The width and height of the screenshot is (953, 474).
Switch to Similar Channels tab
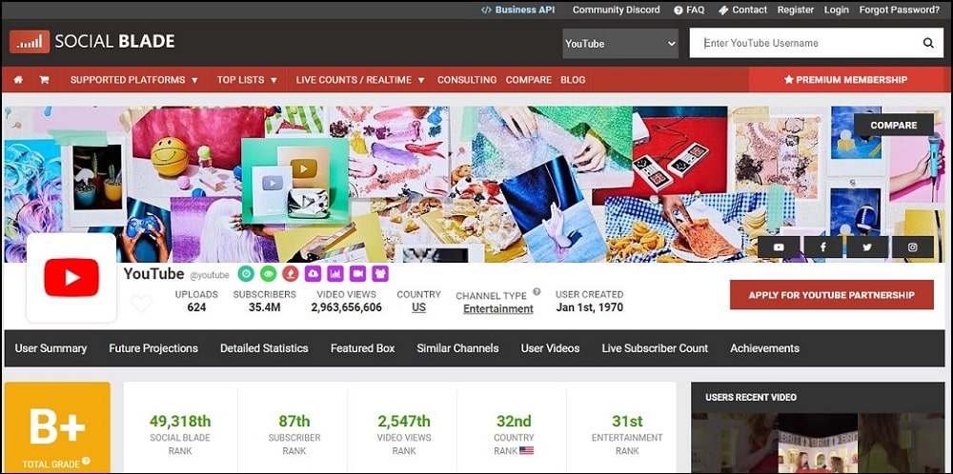tap(457, 348)
